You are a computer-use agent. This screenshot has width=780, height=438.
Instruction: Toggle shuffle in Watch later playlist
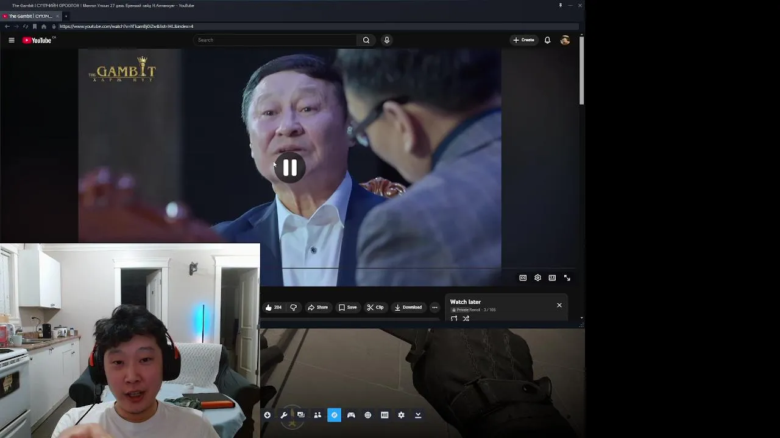(466, 318)
